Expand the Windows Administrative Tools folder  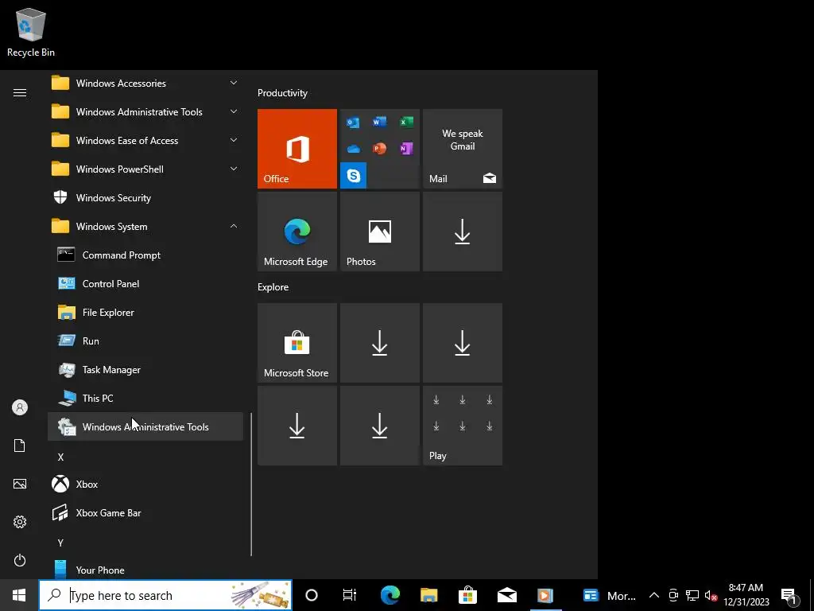tap(145, 111)
